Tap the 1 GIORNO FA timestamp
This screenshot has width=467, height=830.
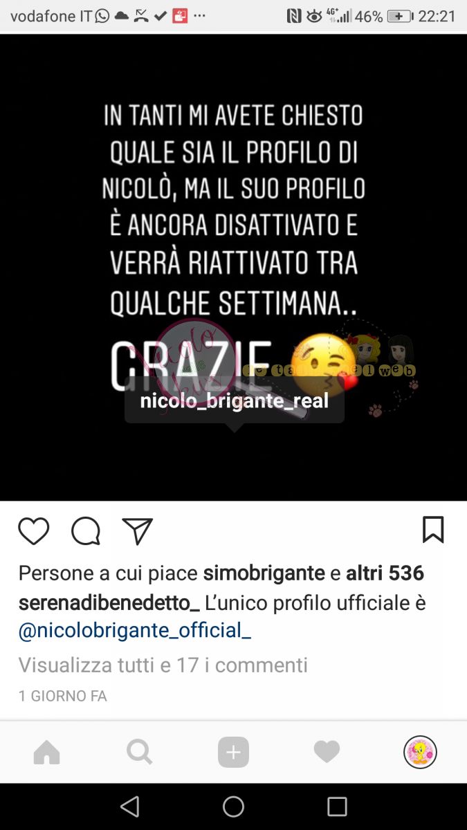(x=62, y=697)
